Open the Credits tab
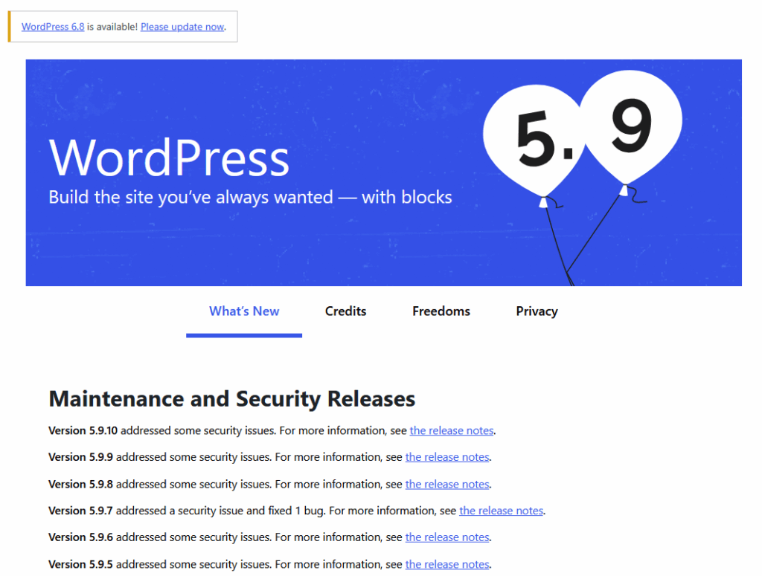Viewport: 762px width, 576px height. (345, 311)
